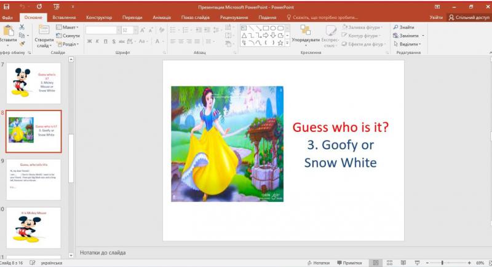This screenshot has height=267, width=492.
Task: Toggle bold Ж formatting
Action: (x=89, y=41)
